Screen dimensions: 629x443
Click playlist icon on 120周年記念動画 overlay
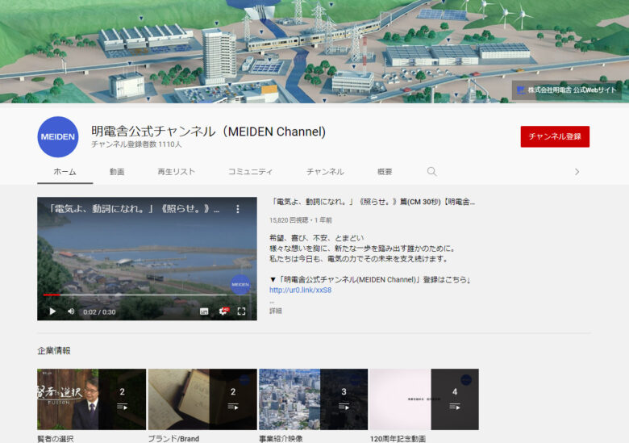(x=455, y=407)
